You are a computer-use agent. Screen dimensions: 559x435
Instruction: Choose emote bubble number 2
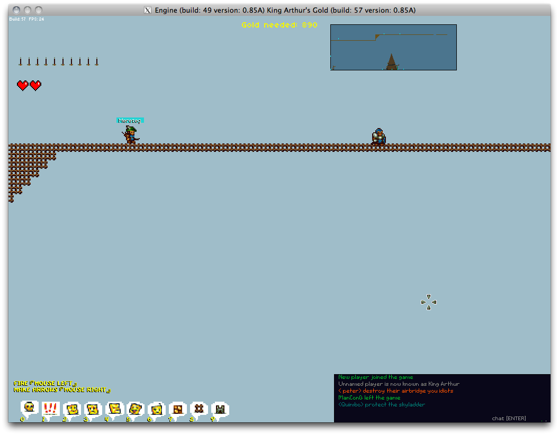click(72, 409)
